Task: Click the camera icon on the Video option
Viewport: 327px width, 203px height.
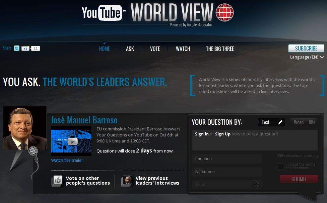Action: click(312, 122)
